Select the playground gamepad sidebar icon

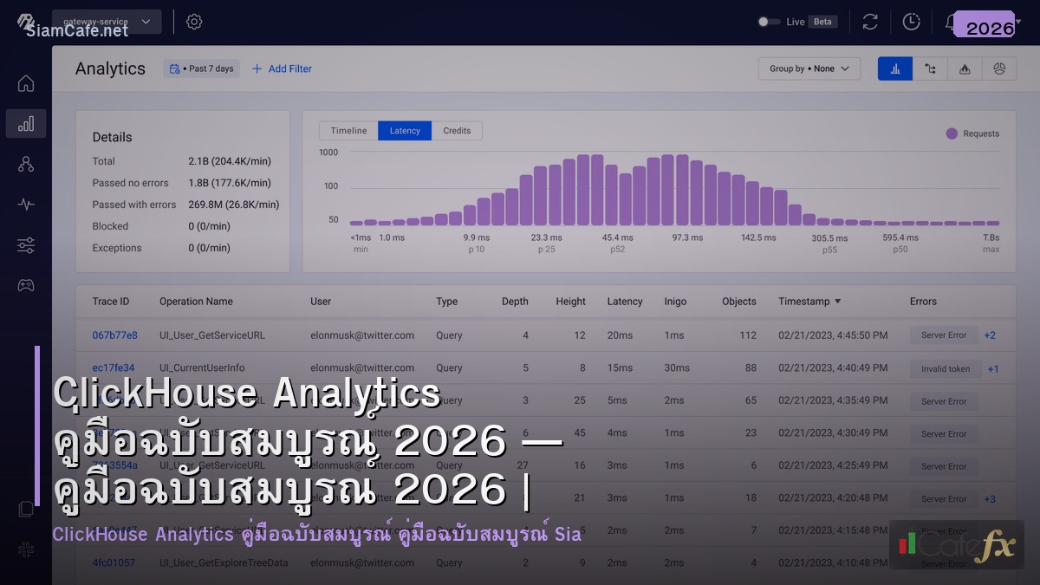click(26, 285)
